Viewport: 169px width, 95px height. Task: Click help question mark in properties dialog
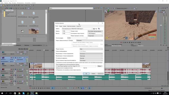click(98, 23)
